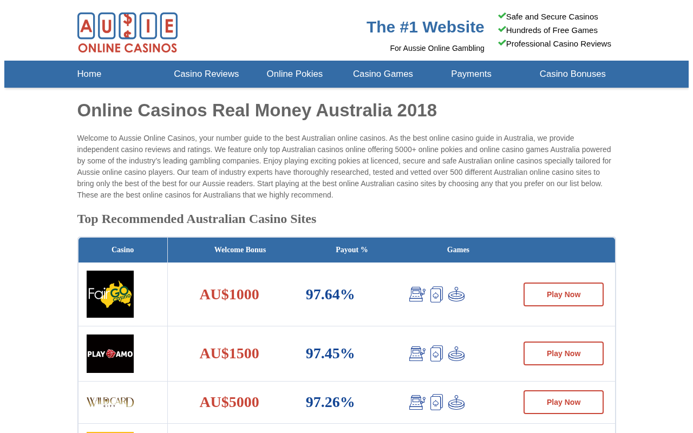Image resolution: width=693 pixels, height=433 pixels.
Task: Click the roulette wheel icon in Wild Card City row
Action: [x=456, y=402]
